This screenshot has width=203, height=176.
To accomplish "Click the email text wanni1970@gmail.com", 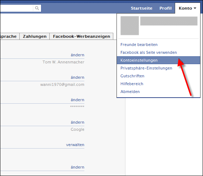I will 62,84.
